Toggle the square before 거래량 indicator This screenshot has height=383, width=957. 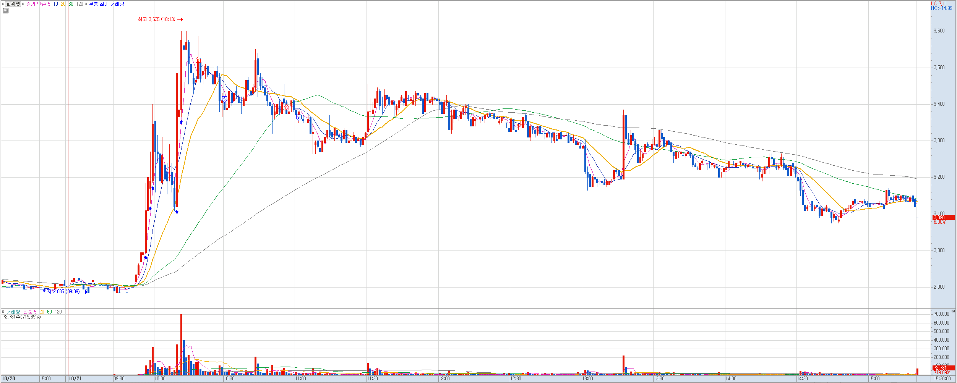click(x=3, y=312)
